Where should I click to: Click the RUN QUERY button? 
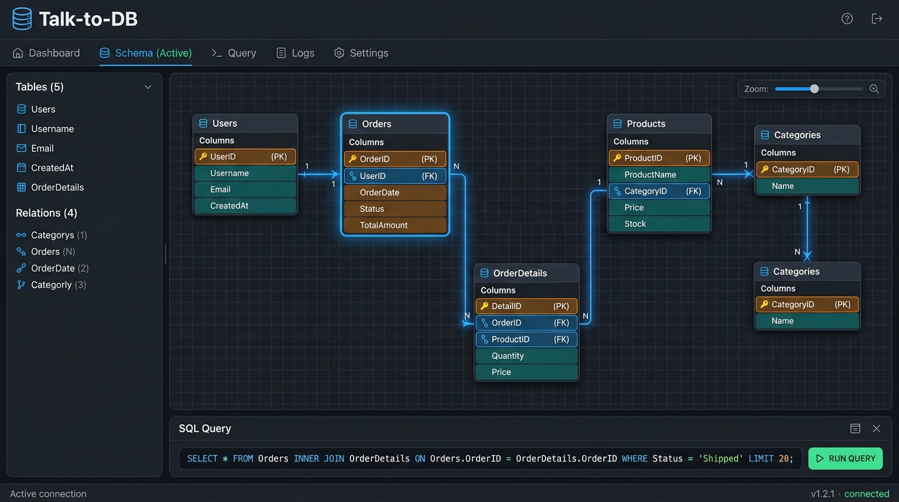[845, 458]
